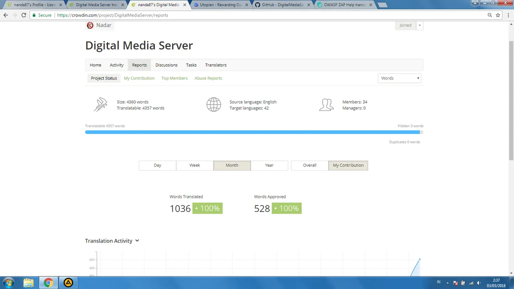The width and height of the screenshot is (514, 289).
Task: Switch to Overall statistics toggle
Action: coord(310,165)
